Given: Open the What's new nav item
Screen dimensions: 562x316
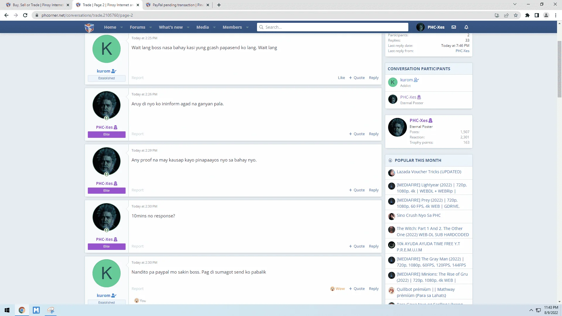Looking at the screenshot, I should coord(171,27).
